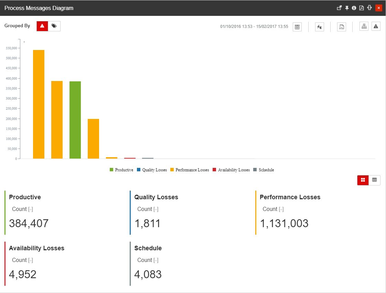Switch to tile card view
Viewport: 386px width, 293px height.
363,180
